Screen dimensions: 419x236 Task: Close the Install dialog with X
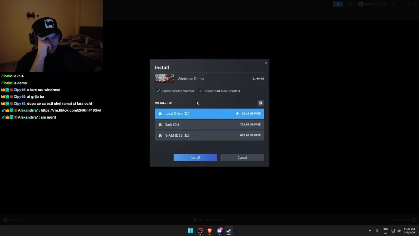[x=266, y=63]
